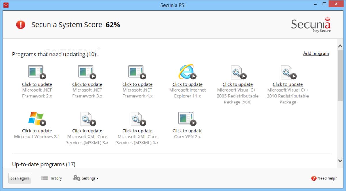Image resolution: width=346 pixels, height=191 pixels.
Task: Click the MSXML 6.x gear document icon
Action: point(137,118)
